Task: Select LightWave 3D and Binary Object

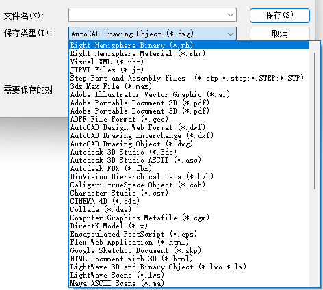Action: pos(190,267)
